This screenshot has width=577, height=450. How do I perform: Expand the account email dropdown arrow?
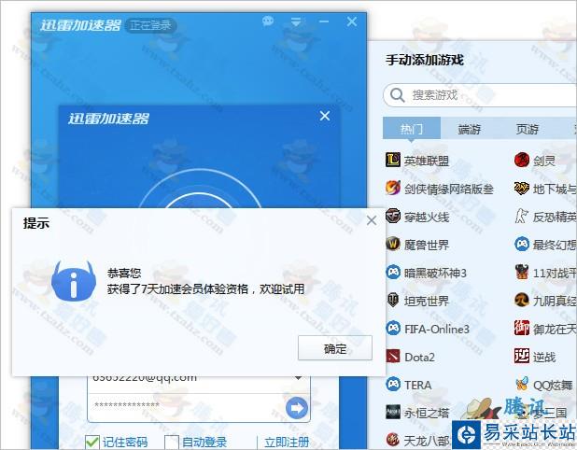pyautogui.click(x=299, y=378)
